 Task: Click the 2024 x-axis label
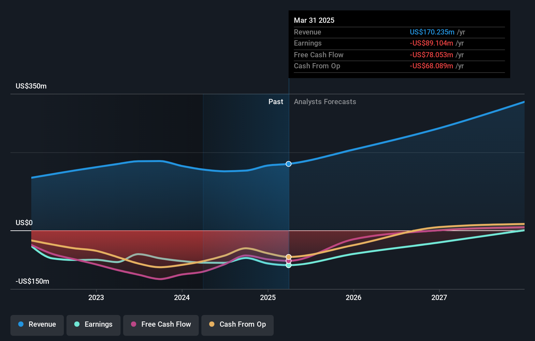(x=182, y=297)
